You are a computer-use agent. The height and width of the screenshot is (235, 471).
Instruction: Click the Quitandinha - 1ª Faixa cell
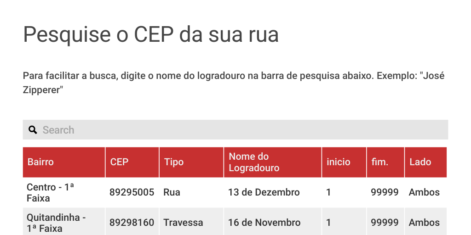pos(56,223)
